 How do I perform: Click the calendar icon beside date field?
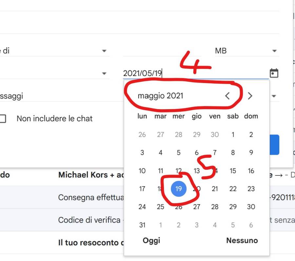click(274, 73)
